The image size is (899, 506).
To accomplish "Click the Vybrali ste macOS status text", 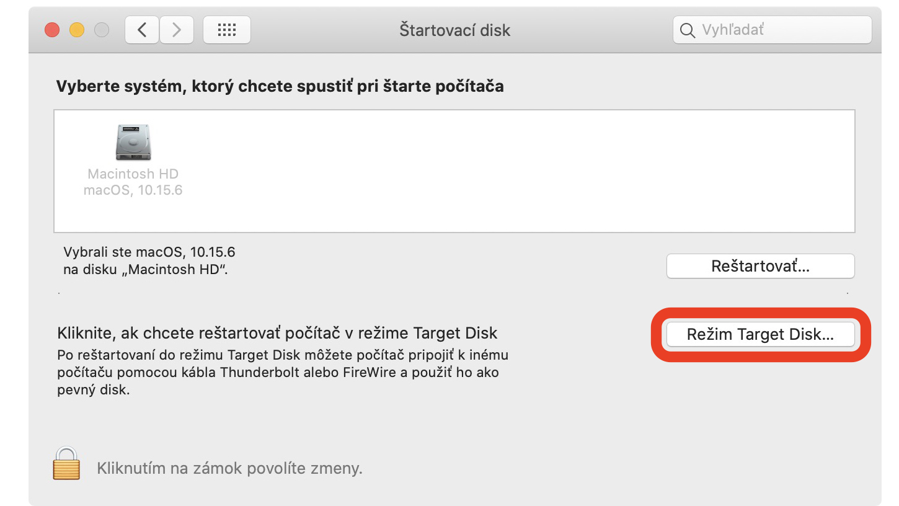I will tap(149, 260).
